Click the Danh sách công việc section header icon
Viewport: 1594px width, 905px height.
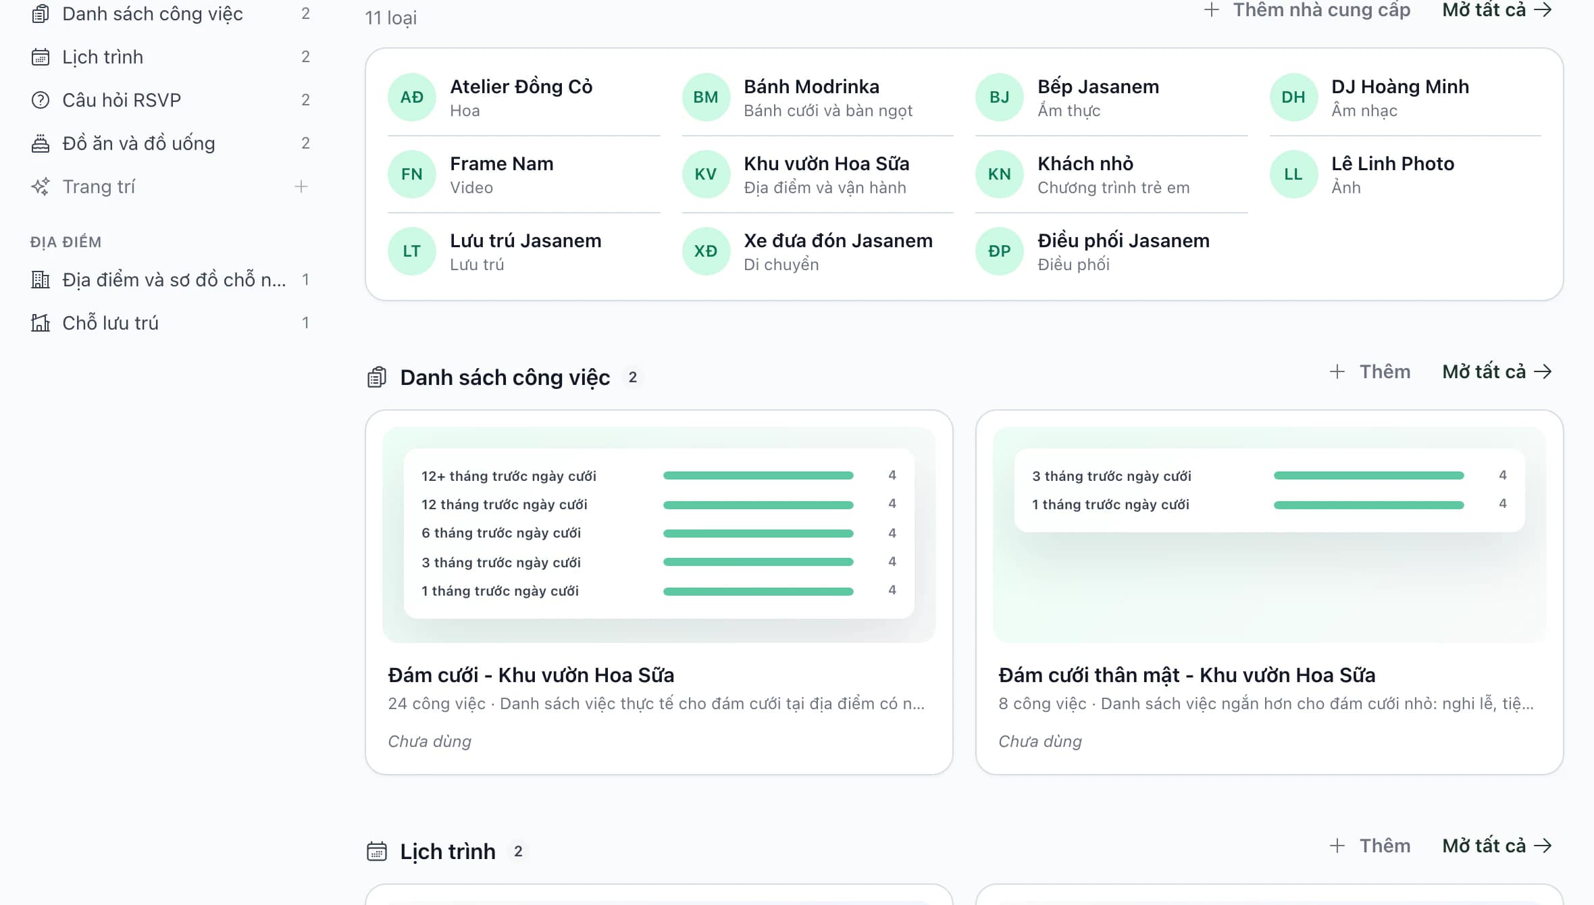pyautogui.click(x=377, y=377)
